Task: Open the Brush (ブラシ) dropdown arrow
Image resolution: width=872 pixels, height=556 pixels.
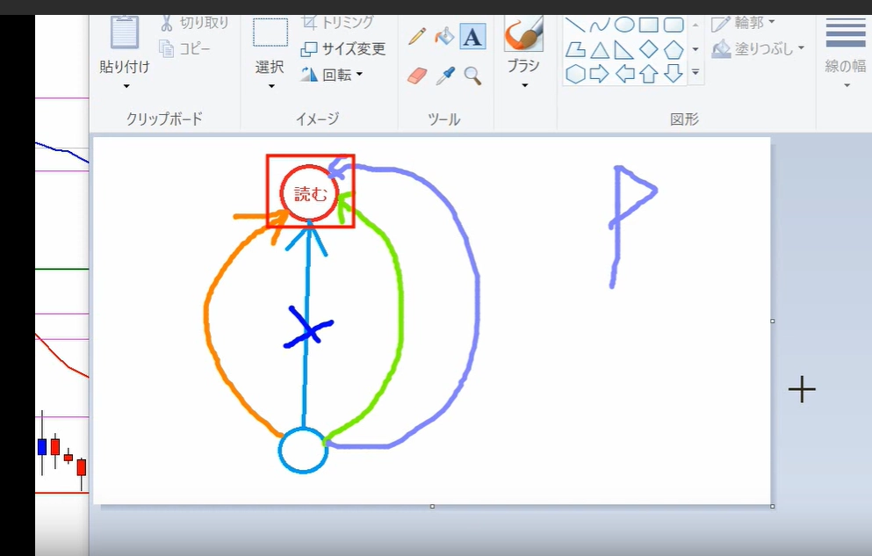Action: (x=524, y=86)
